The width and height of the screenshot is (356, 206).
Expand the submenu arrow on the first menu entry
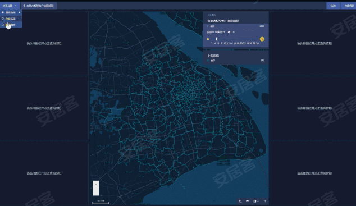19,12
